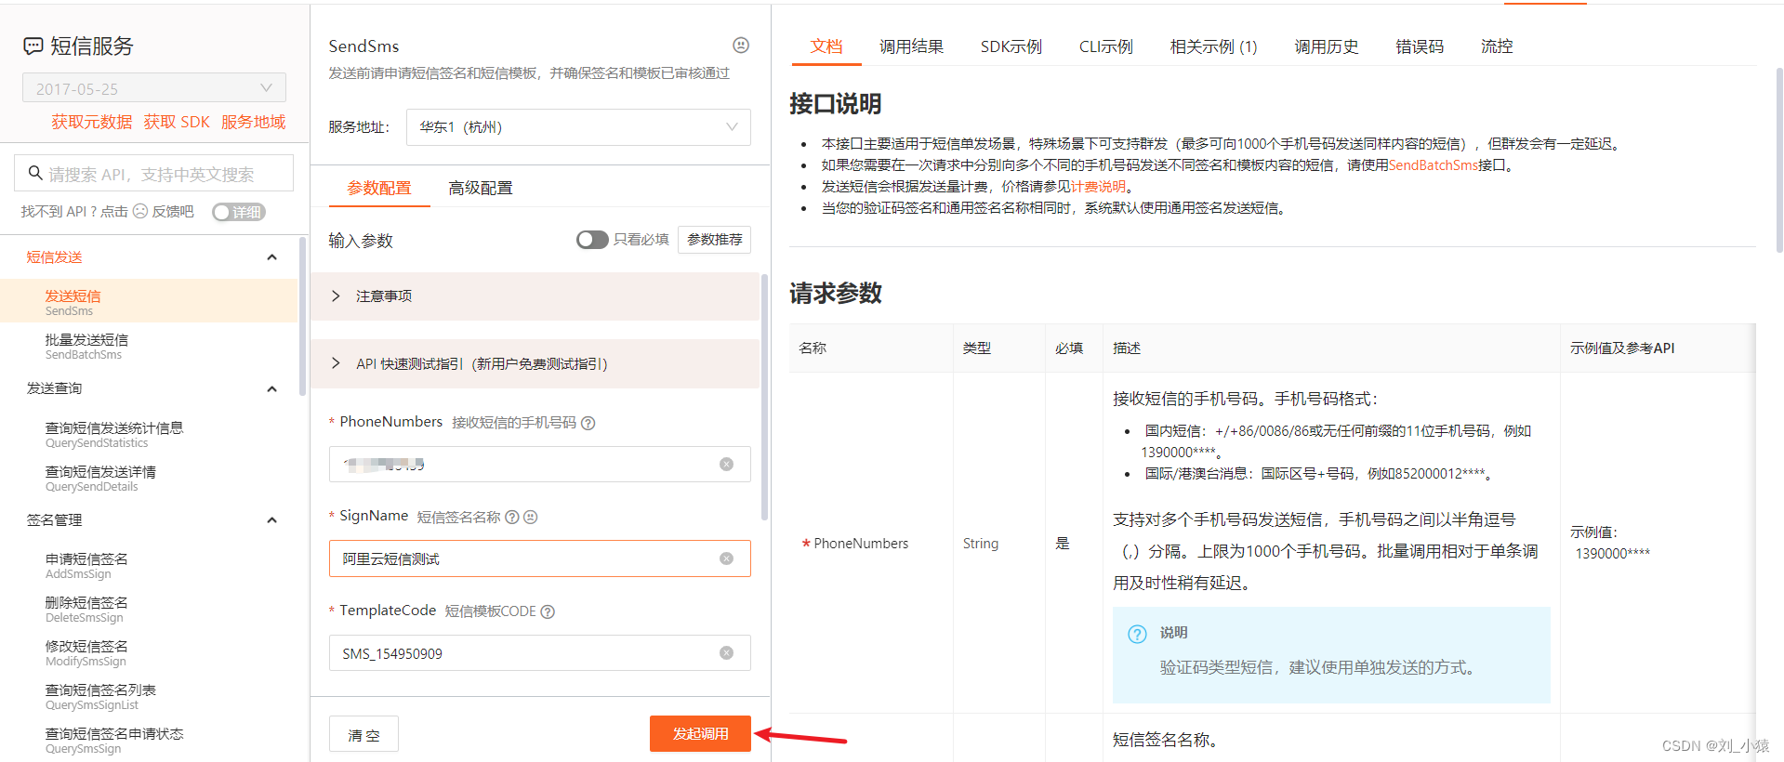Open the SendBatchSms link in documentation

pos(1433,165)
